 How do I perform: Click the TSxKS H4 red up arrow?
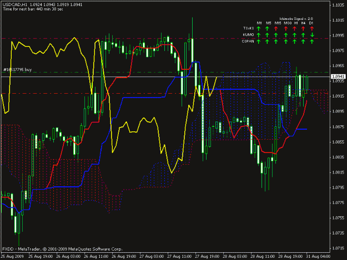click(x=303, y=28)
